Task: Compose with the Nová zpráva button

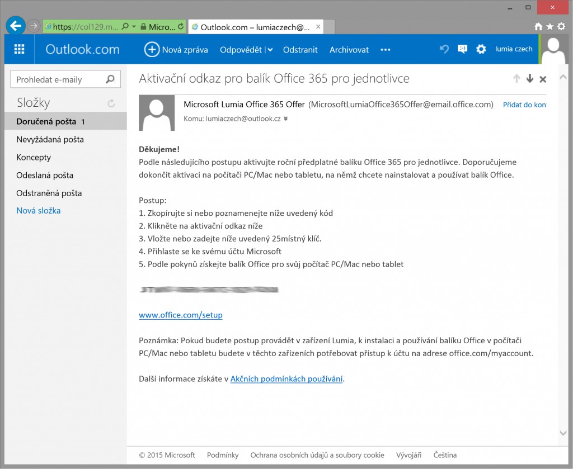Action: [176, 50]
